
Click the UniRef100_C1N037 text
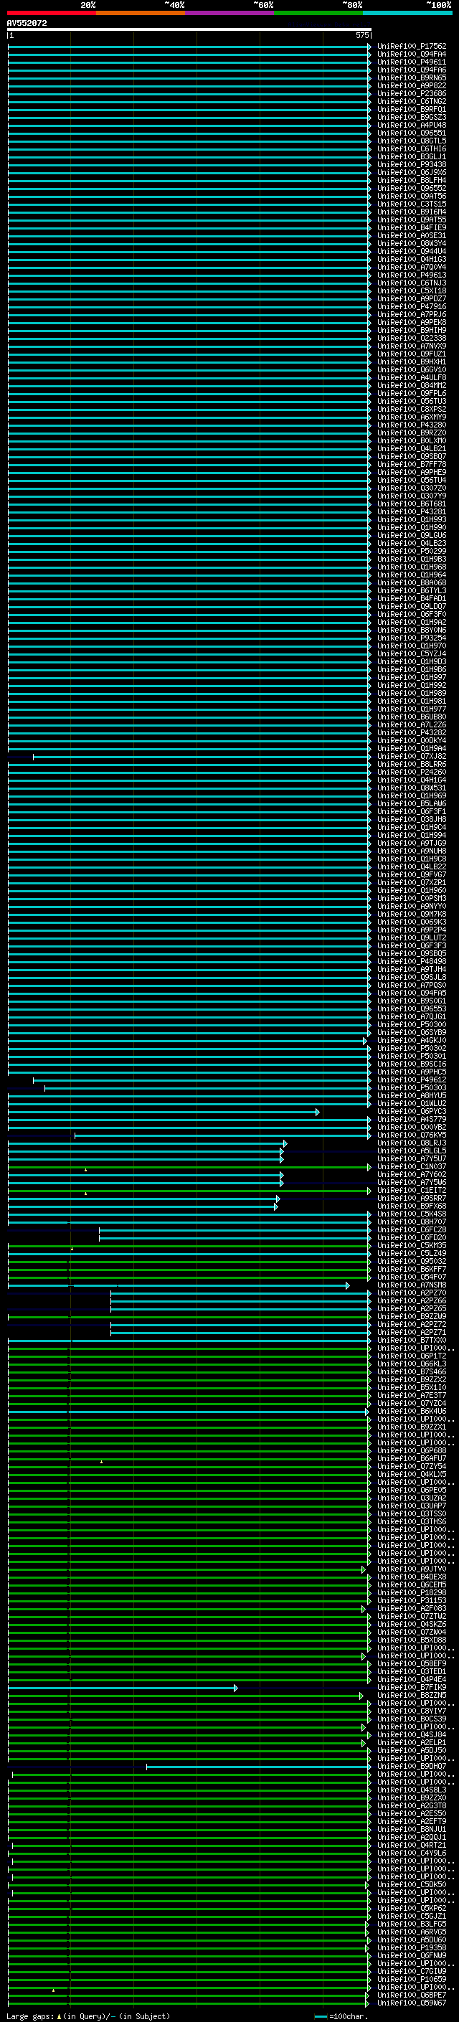412,1166
